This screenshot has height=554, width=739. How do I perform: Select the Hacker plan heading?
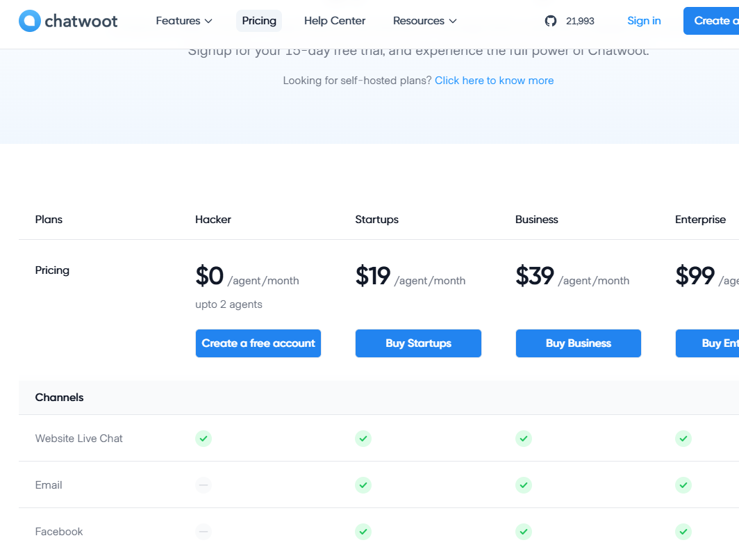pos(213,220)
